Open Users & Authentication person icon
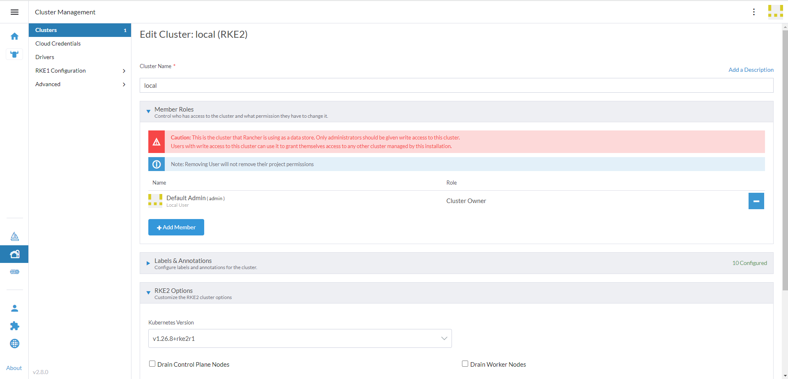The height and width of the screenshot is (379, 788). [x=14, y=308]
